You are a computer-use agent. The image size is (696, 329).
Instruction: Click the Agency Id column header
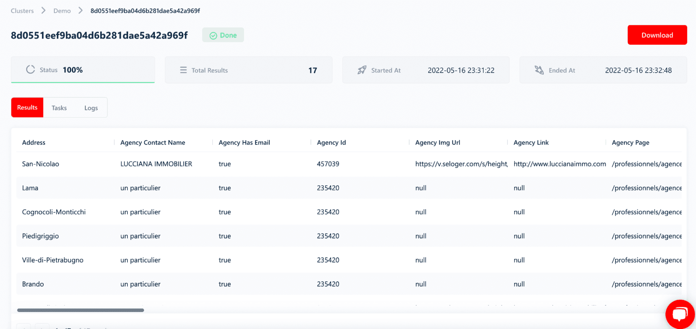point(331,142)
